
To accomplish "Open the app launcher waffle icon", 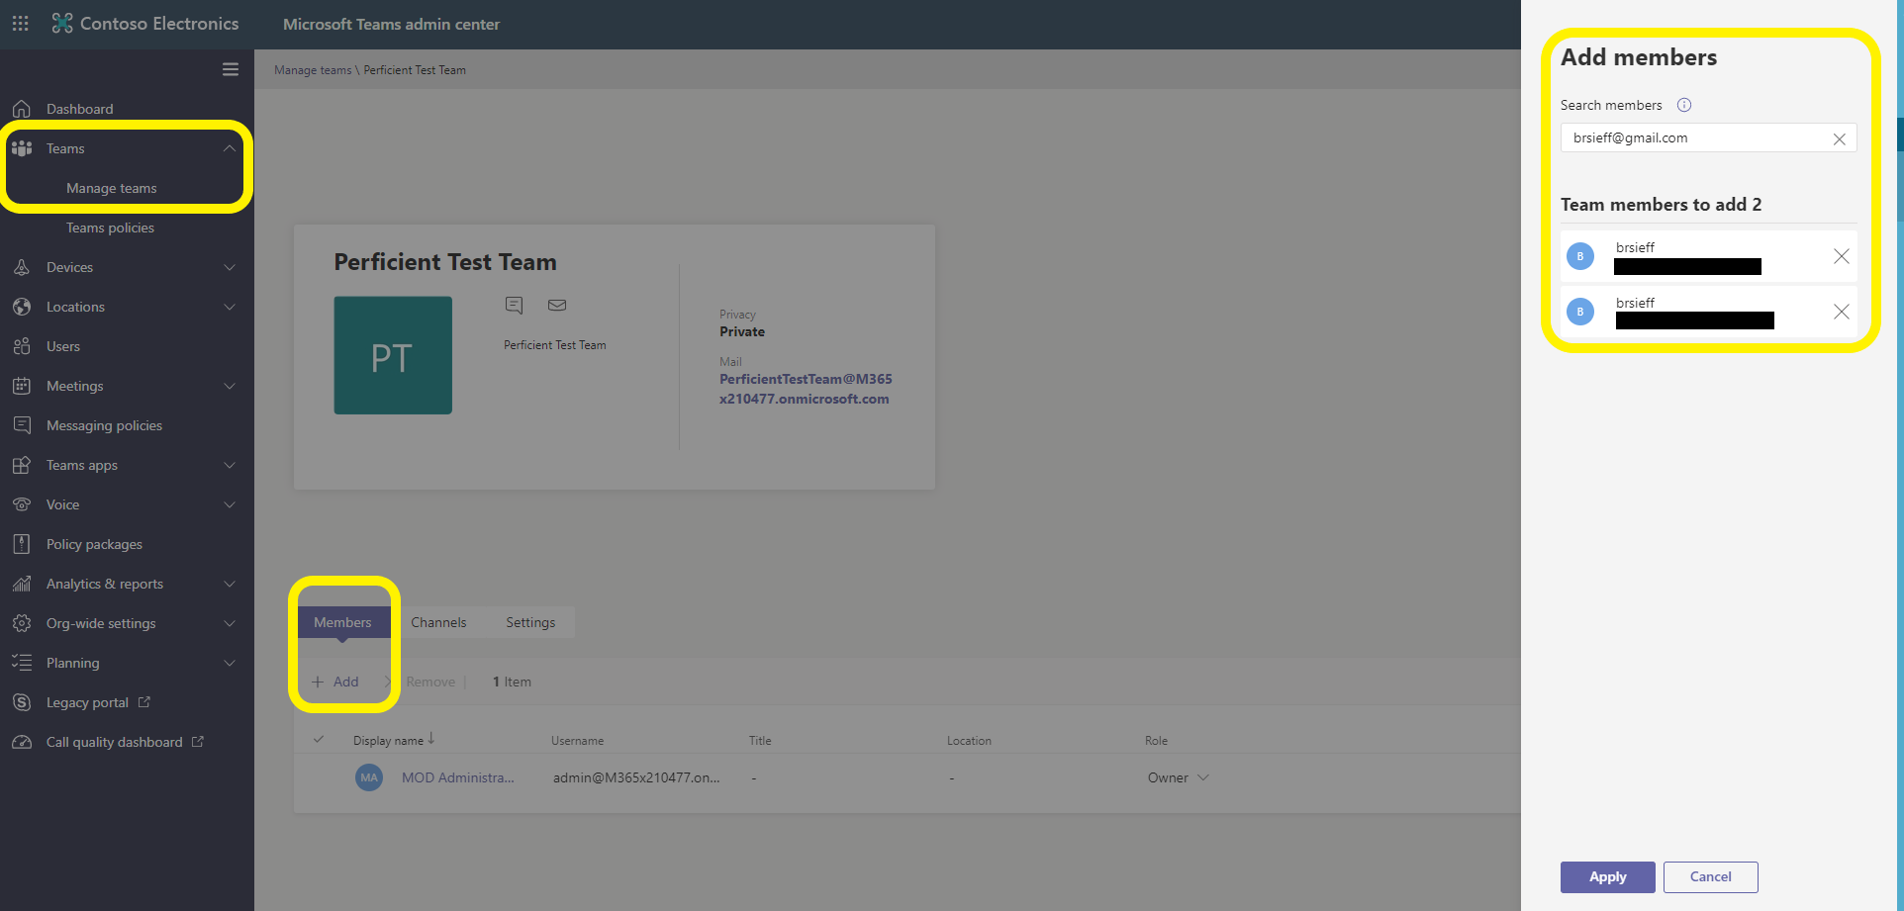I will click(x=20, y=23).
